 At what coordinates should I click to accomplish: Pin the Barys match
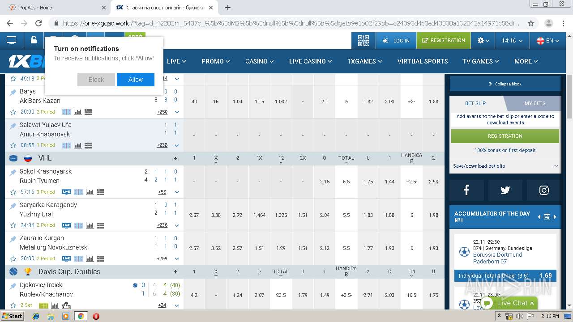13,92
